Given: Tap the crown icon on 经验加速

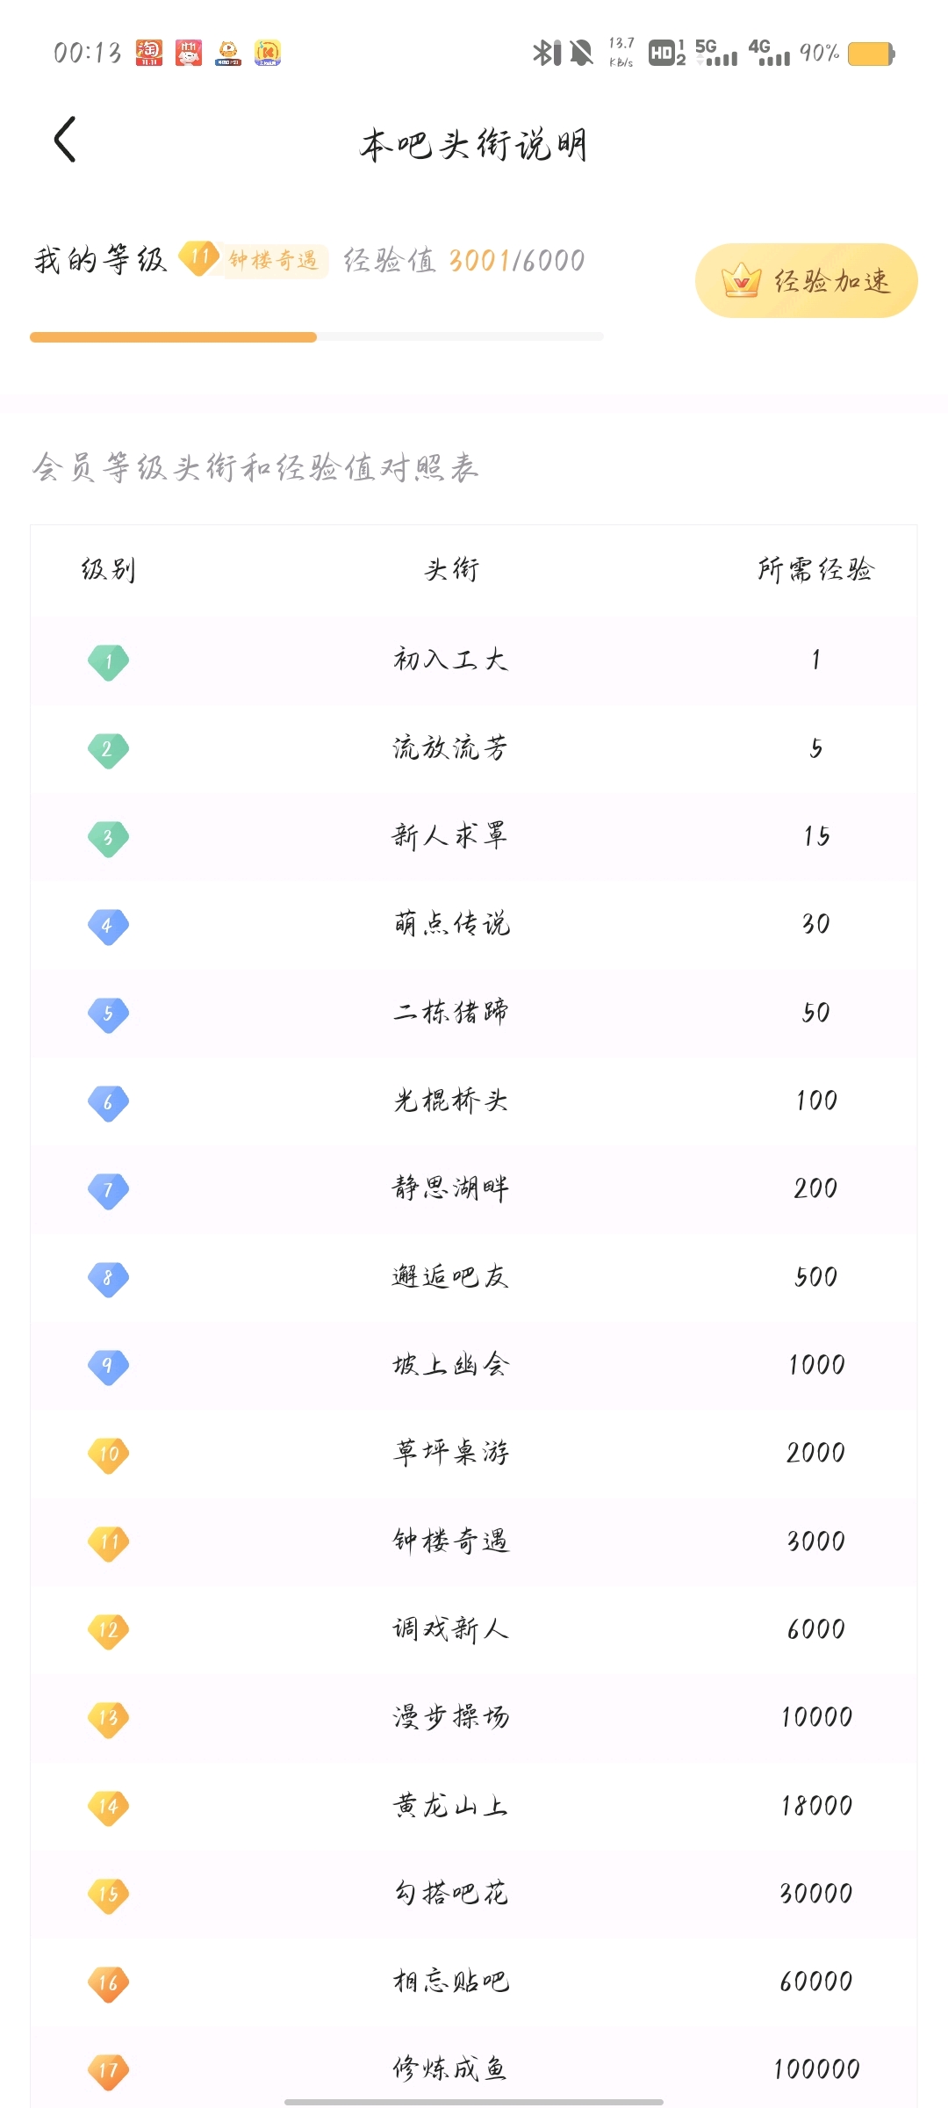Looking at the screenshot, I should [x=741, y=281].
